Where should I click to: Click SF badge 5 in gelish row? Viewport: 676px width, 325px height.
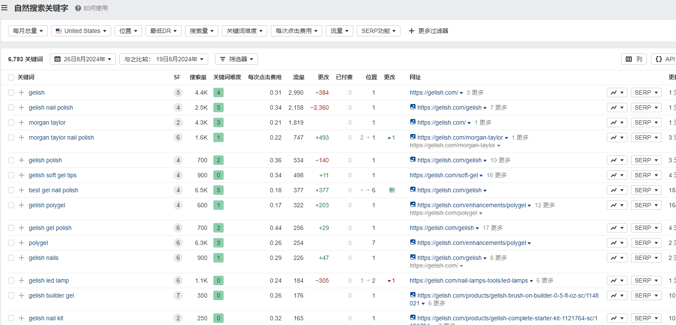coord(178,92)
